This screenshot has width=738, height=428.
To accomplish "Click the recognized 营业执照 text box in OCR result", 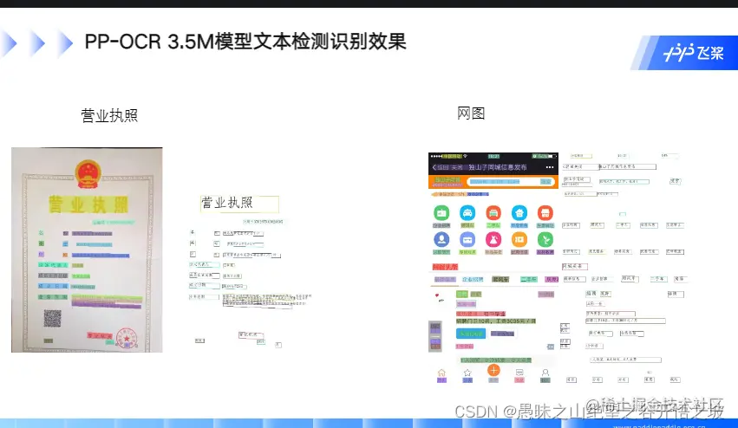I will tap(239, 204).
